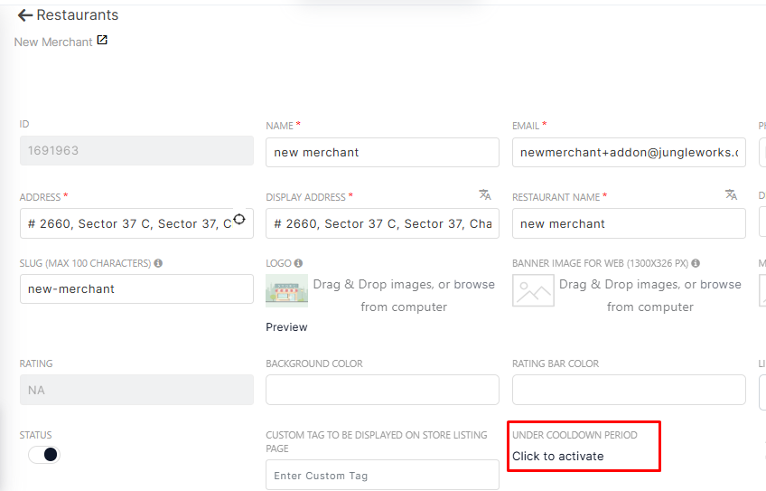This screenshot has height=491, width=766.
Task: Click the Enter Custom Tag field
Action: 382,475
